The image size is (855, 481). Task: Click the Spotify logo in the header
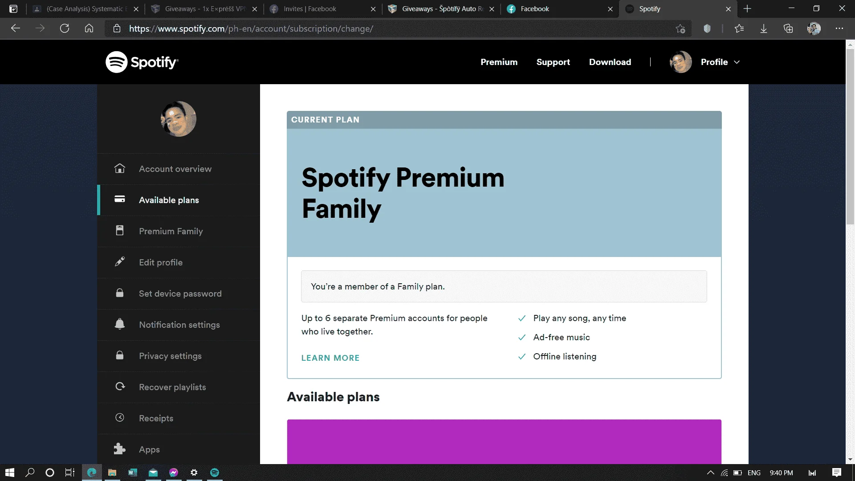tap(142, 62)
